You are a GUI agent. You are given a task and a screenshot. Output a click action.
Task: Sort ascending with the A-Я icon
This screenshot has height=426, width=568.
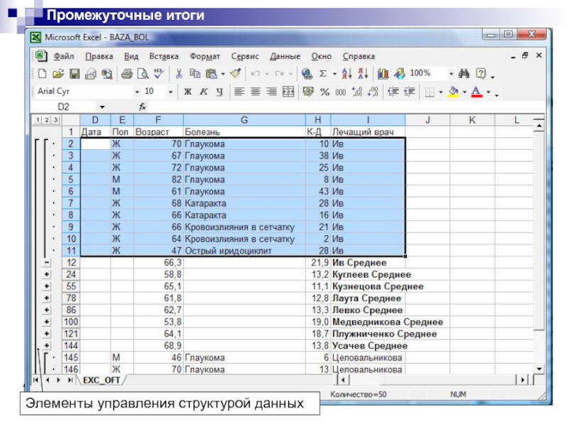pyautogui.click(x=347, y=73)
